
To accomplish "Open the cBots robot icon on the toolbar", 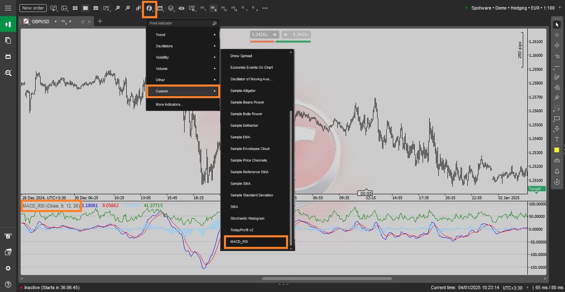I will (x=161, y=8).
